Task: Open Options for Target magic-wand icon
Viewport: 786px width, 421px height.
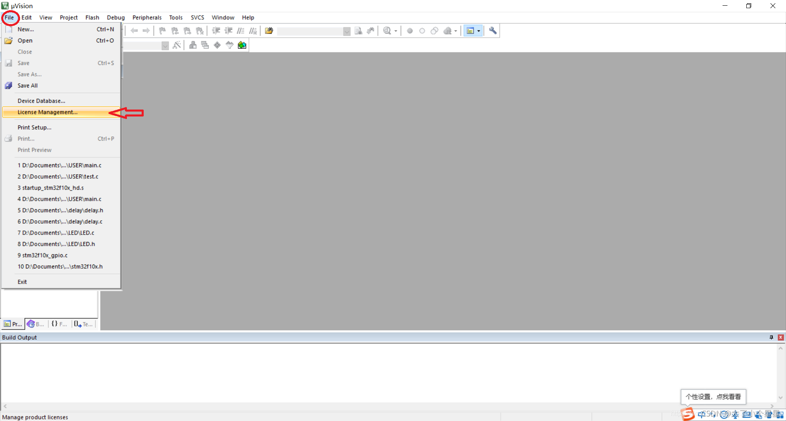Action: tap(176, 45)
